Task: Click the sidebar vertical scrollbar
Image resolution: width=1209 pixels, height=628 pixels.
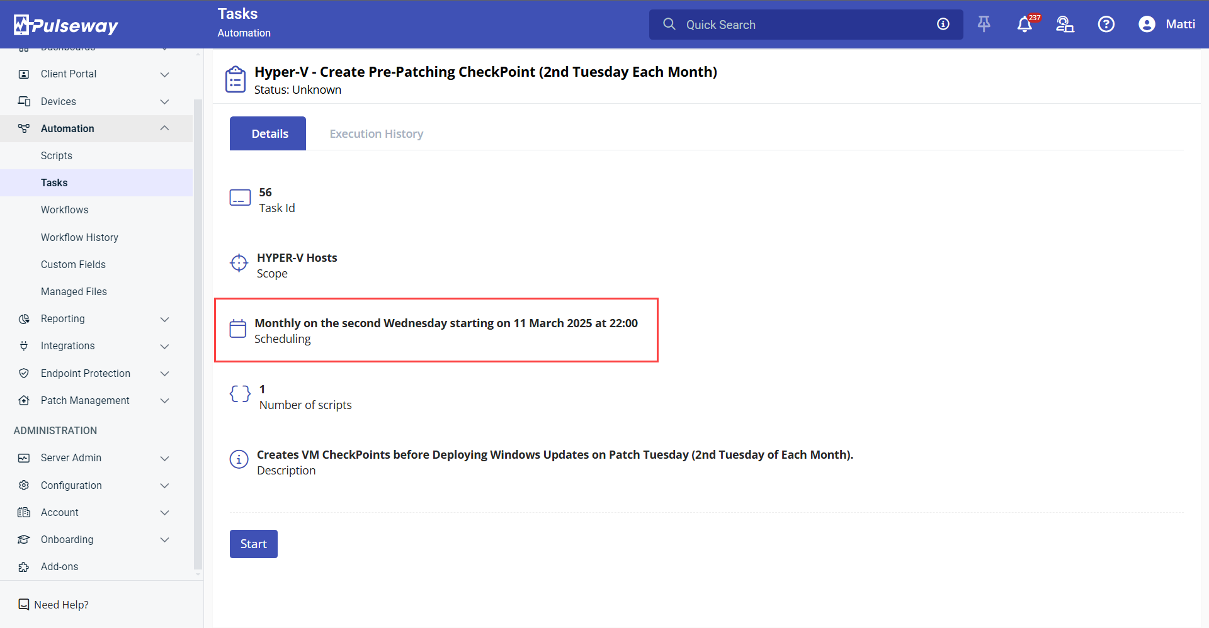Action: (x=198, y=334)
